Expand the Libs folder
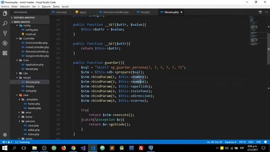 (x=25, y=73)
